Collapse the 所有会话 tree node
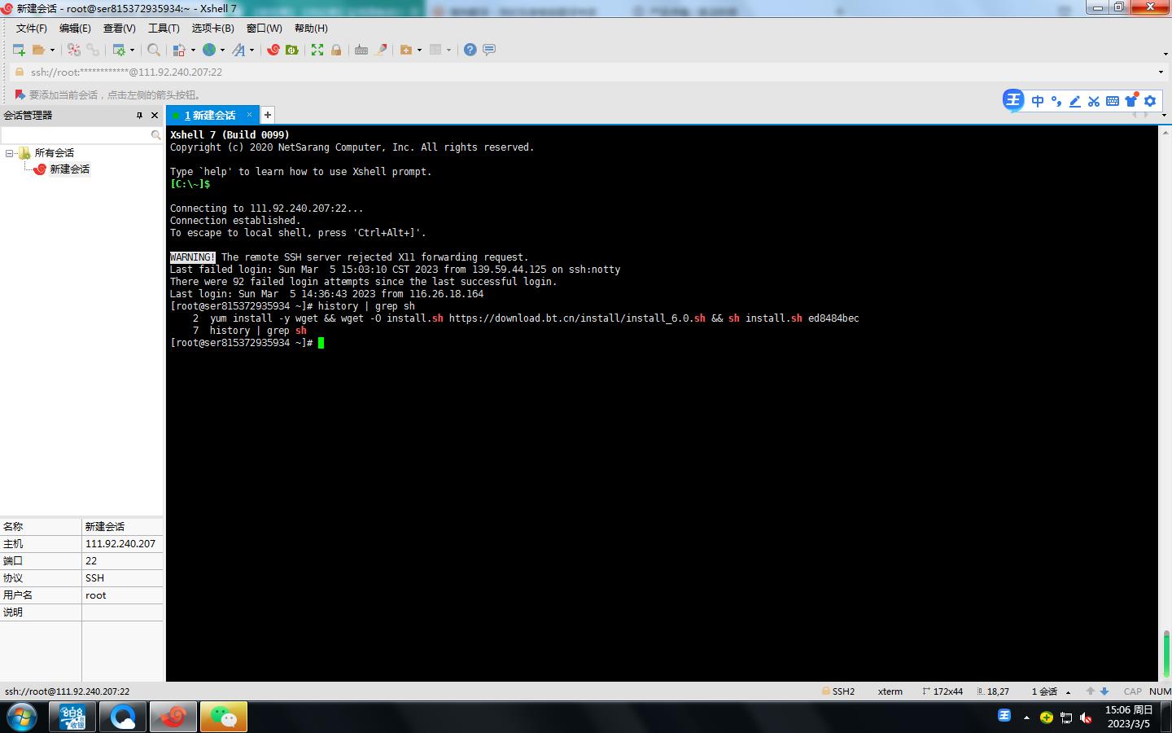This screenshot has width=1172, height=733. [9, 153]
